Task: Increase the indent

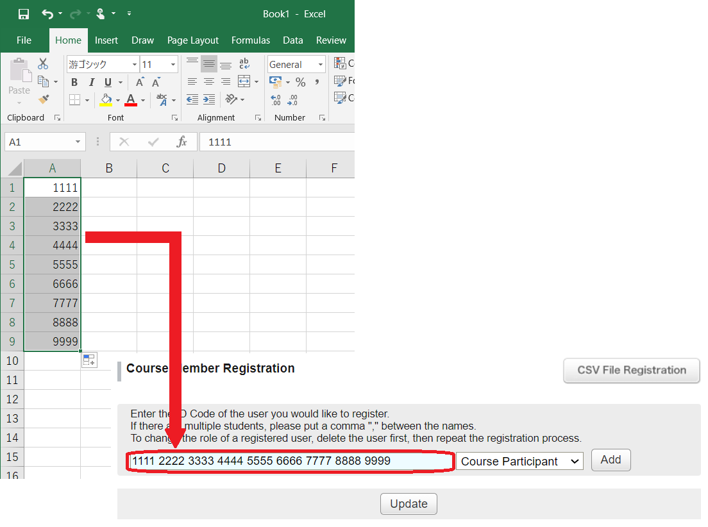Action: (x=209, y=99)
